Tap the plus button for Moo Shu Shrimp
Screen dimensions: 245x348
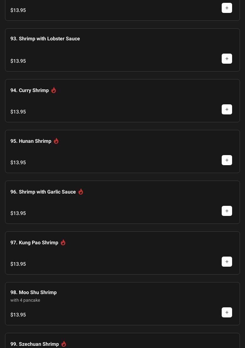(227, 312)
